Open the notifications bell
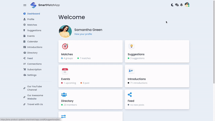Screen dimensions: 215x121 pyautogui.click(x=181, y=5)
